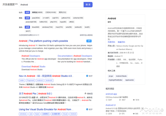Click the 安装路径 tag
Screen dimensions: 166x116
click(46, 114)
